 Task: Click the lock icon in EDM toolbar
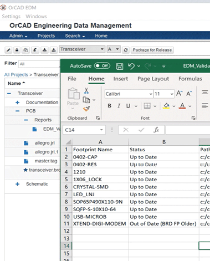tap(17, 50)
